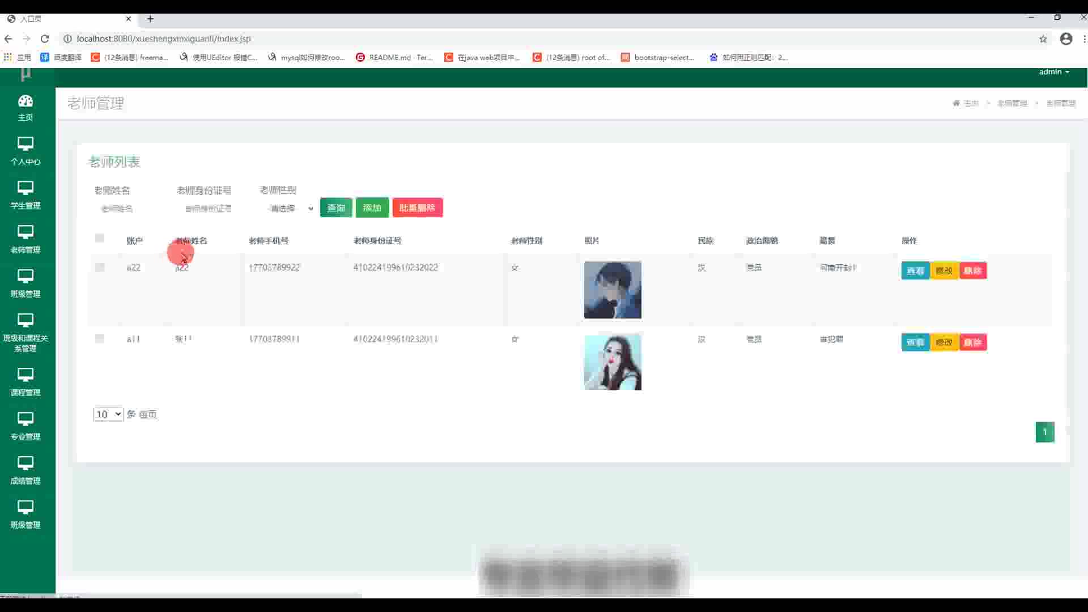Click 查看 for teacher a22
Image resolution: width=1088 pixels, height=612 pixels.
[915, 271]
